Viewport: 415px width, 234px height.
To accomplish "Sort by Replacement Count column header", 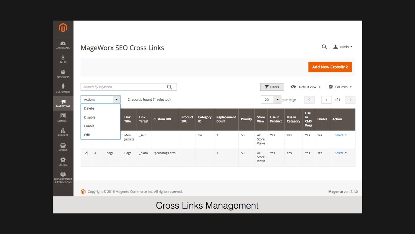I will [226, 119].
